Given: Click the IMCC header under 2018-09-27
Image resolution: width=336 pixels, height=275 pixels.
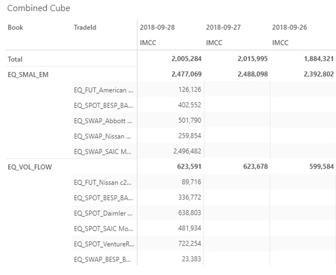Looking at the screenshot, I should 214,43.
